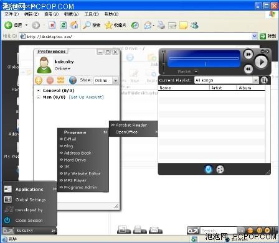Viewport: 279px width, 243px height.
Task: Click the Print toolbar icon
Action: coord(161,25)
